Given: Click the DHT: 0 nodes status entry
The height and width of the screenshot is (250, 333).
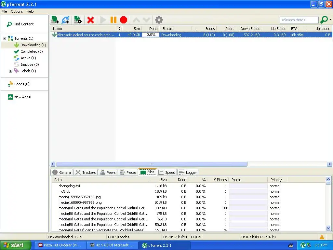Looking at the screenshot, I should [118, 237].
